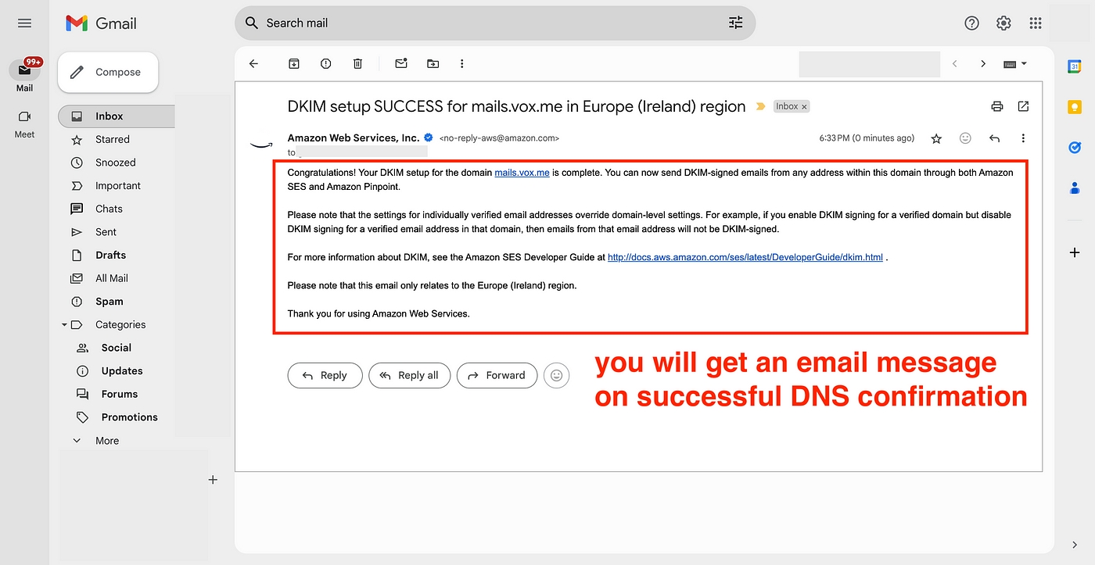Open the Sent folder
The width and height of the screenshot is (1095, 565).
pyautogui.click(x=117, y=232)
